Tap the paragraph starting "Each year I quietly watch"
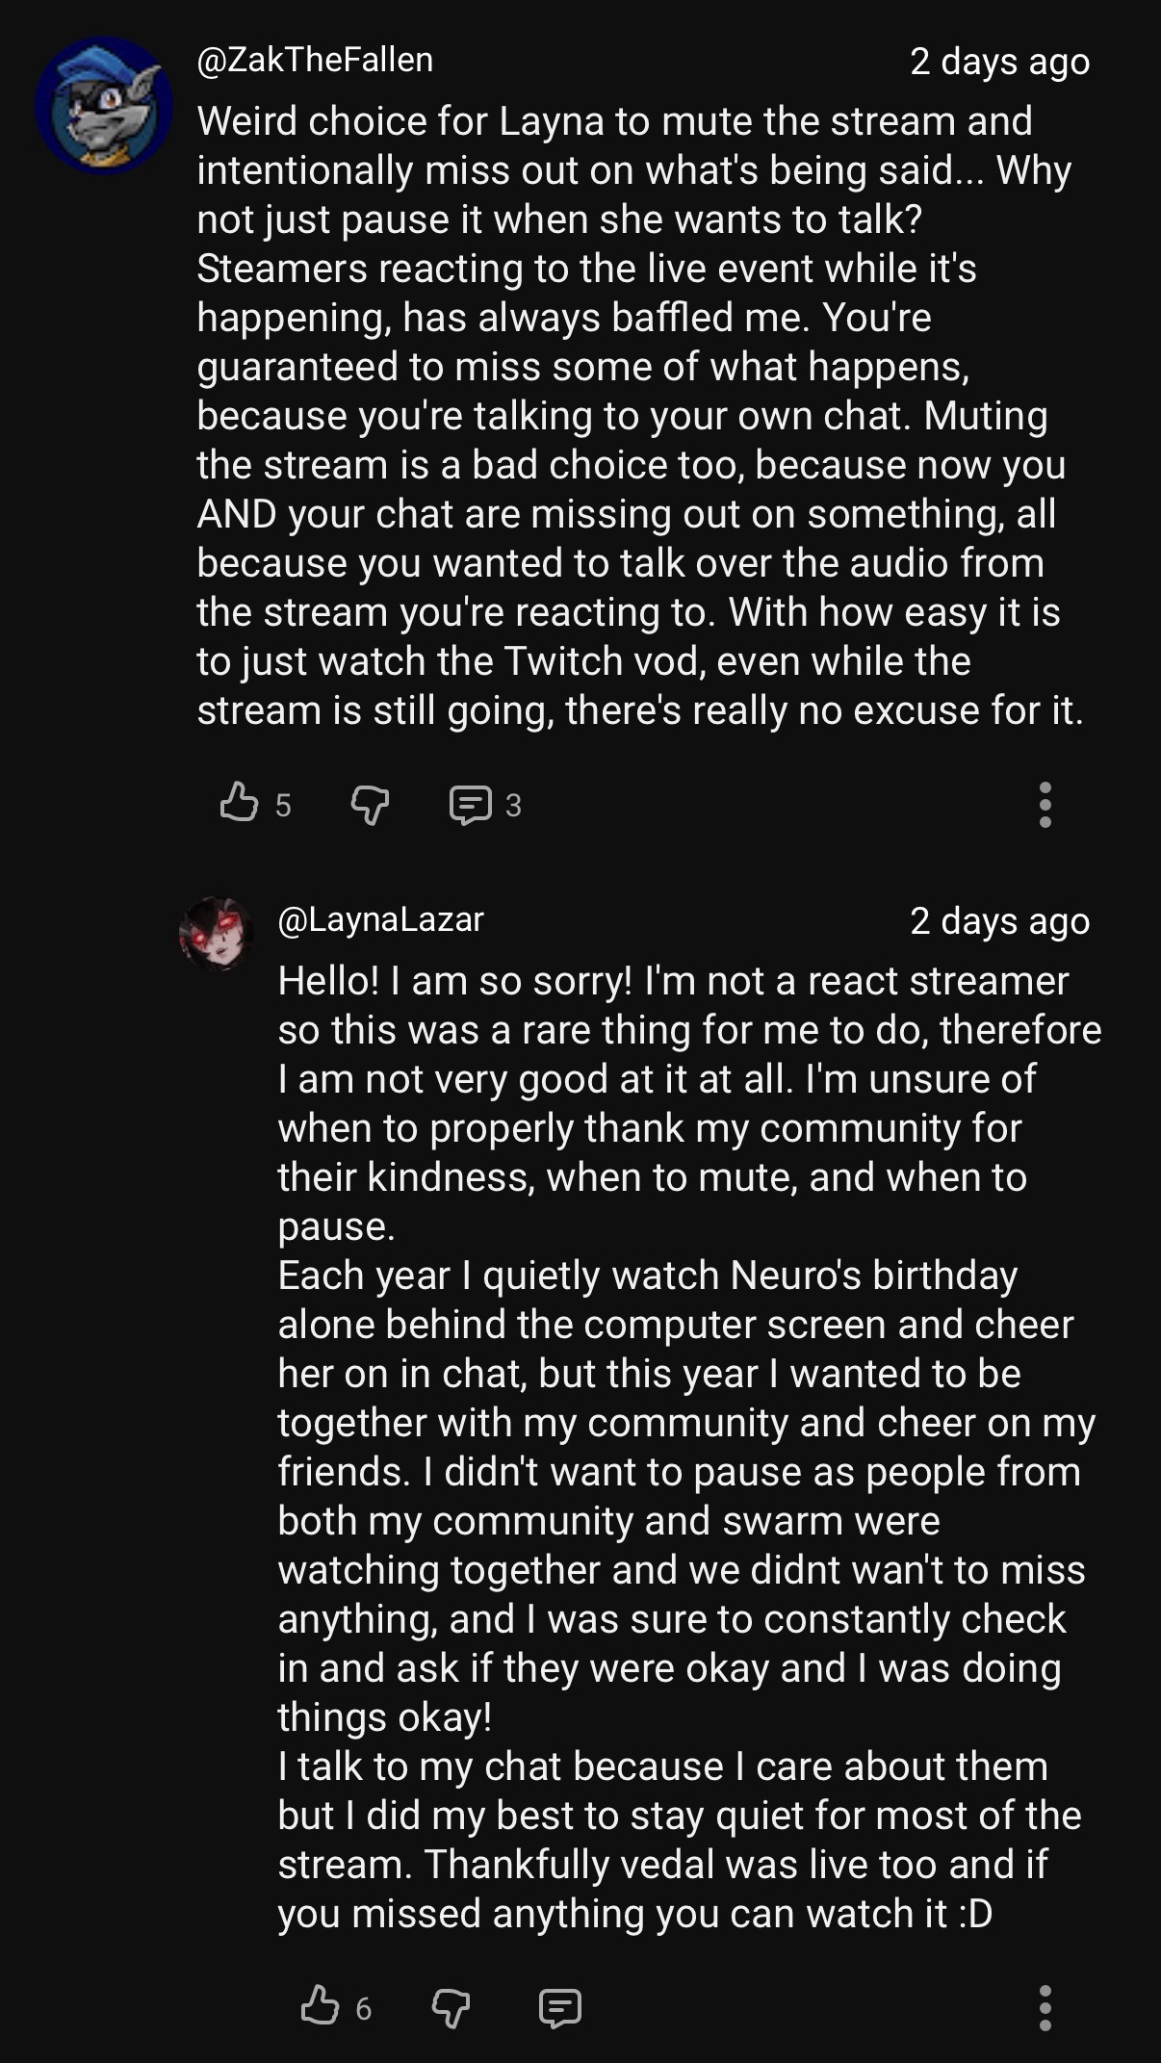1161x2063 pixels. [674, 1495]
